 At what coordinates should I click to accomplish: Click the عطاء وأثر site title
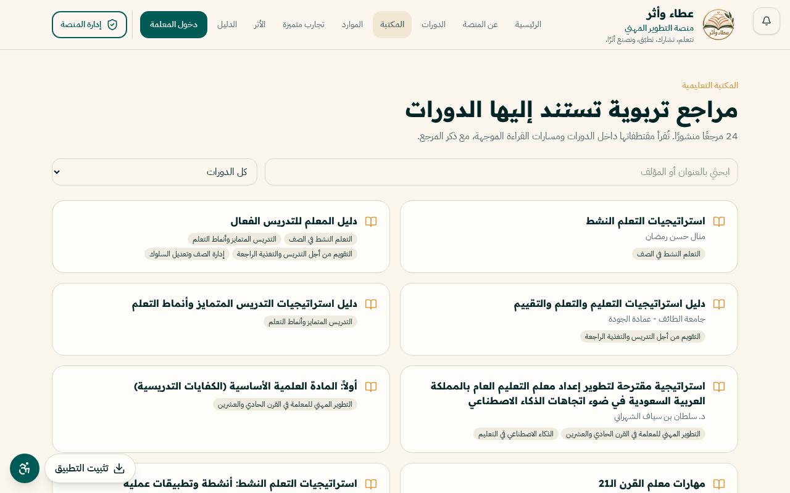click(670, 14)
